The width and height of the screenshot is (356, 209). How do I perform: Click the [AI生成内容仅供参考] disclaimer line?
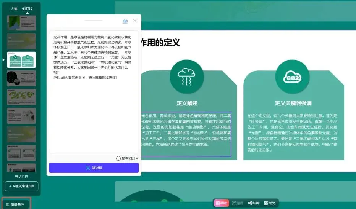(x=85, y=78)
